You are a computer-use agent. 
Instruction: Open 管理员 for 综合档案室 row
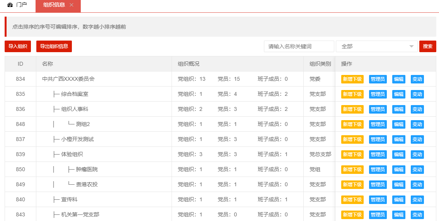point(378,94)
